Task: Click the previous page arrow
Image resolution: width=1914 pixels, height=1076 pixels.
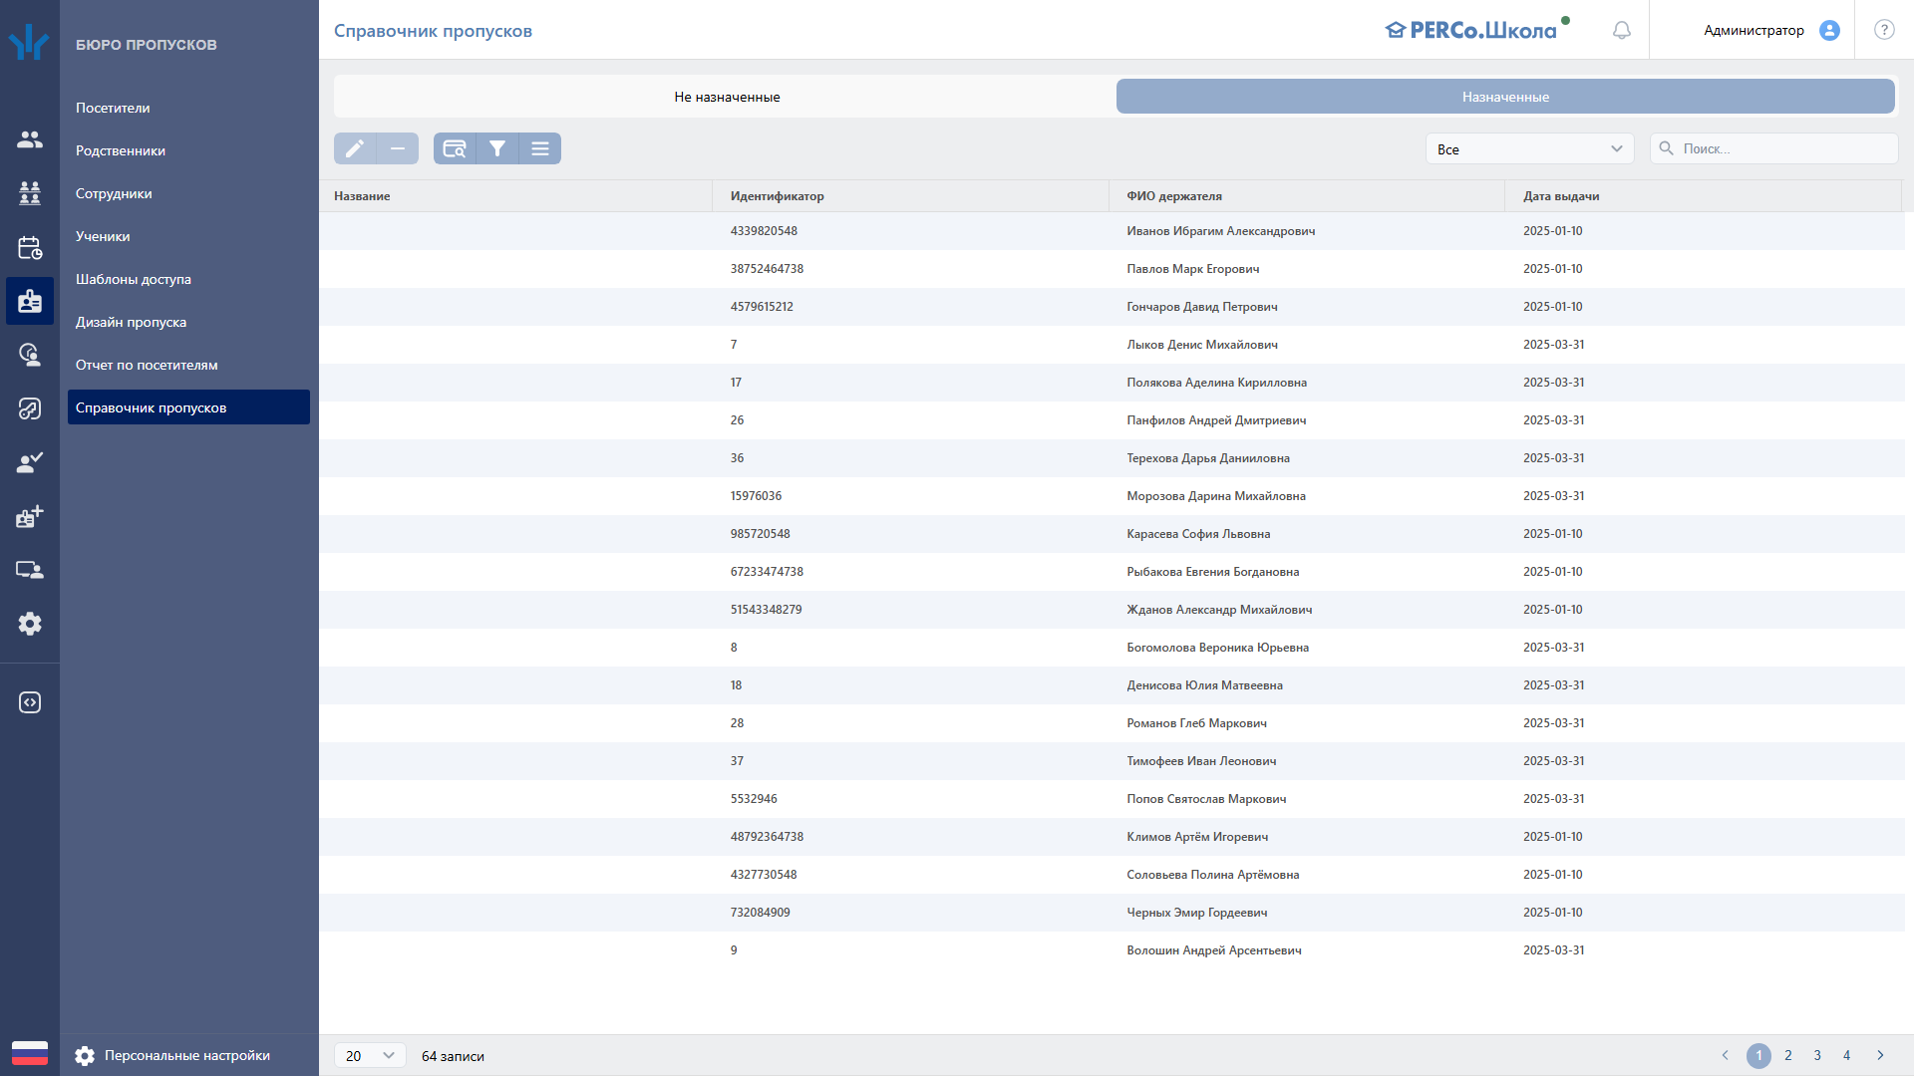Action: pyautogui.click(x=1725, y=1055)
